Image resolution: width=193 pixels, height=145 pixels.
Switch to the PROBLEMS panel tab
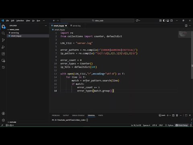tap(55, 115)
